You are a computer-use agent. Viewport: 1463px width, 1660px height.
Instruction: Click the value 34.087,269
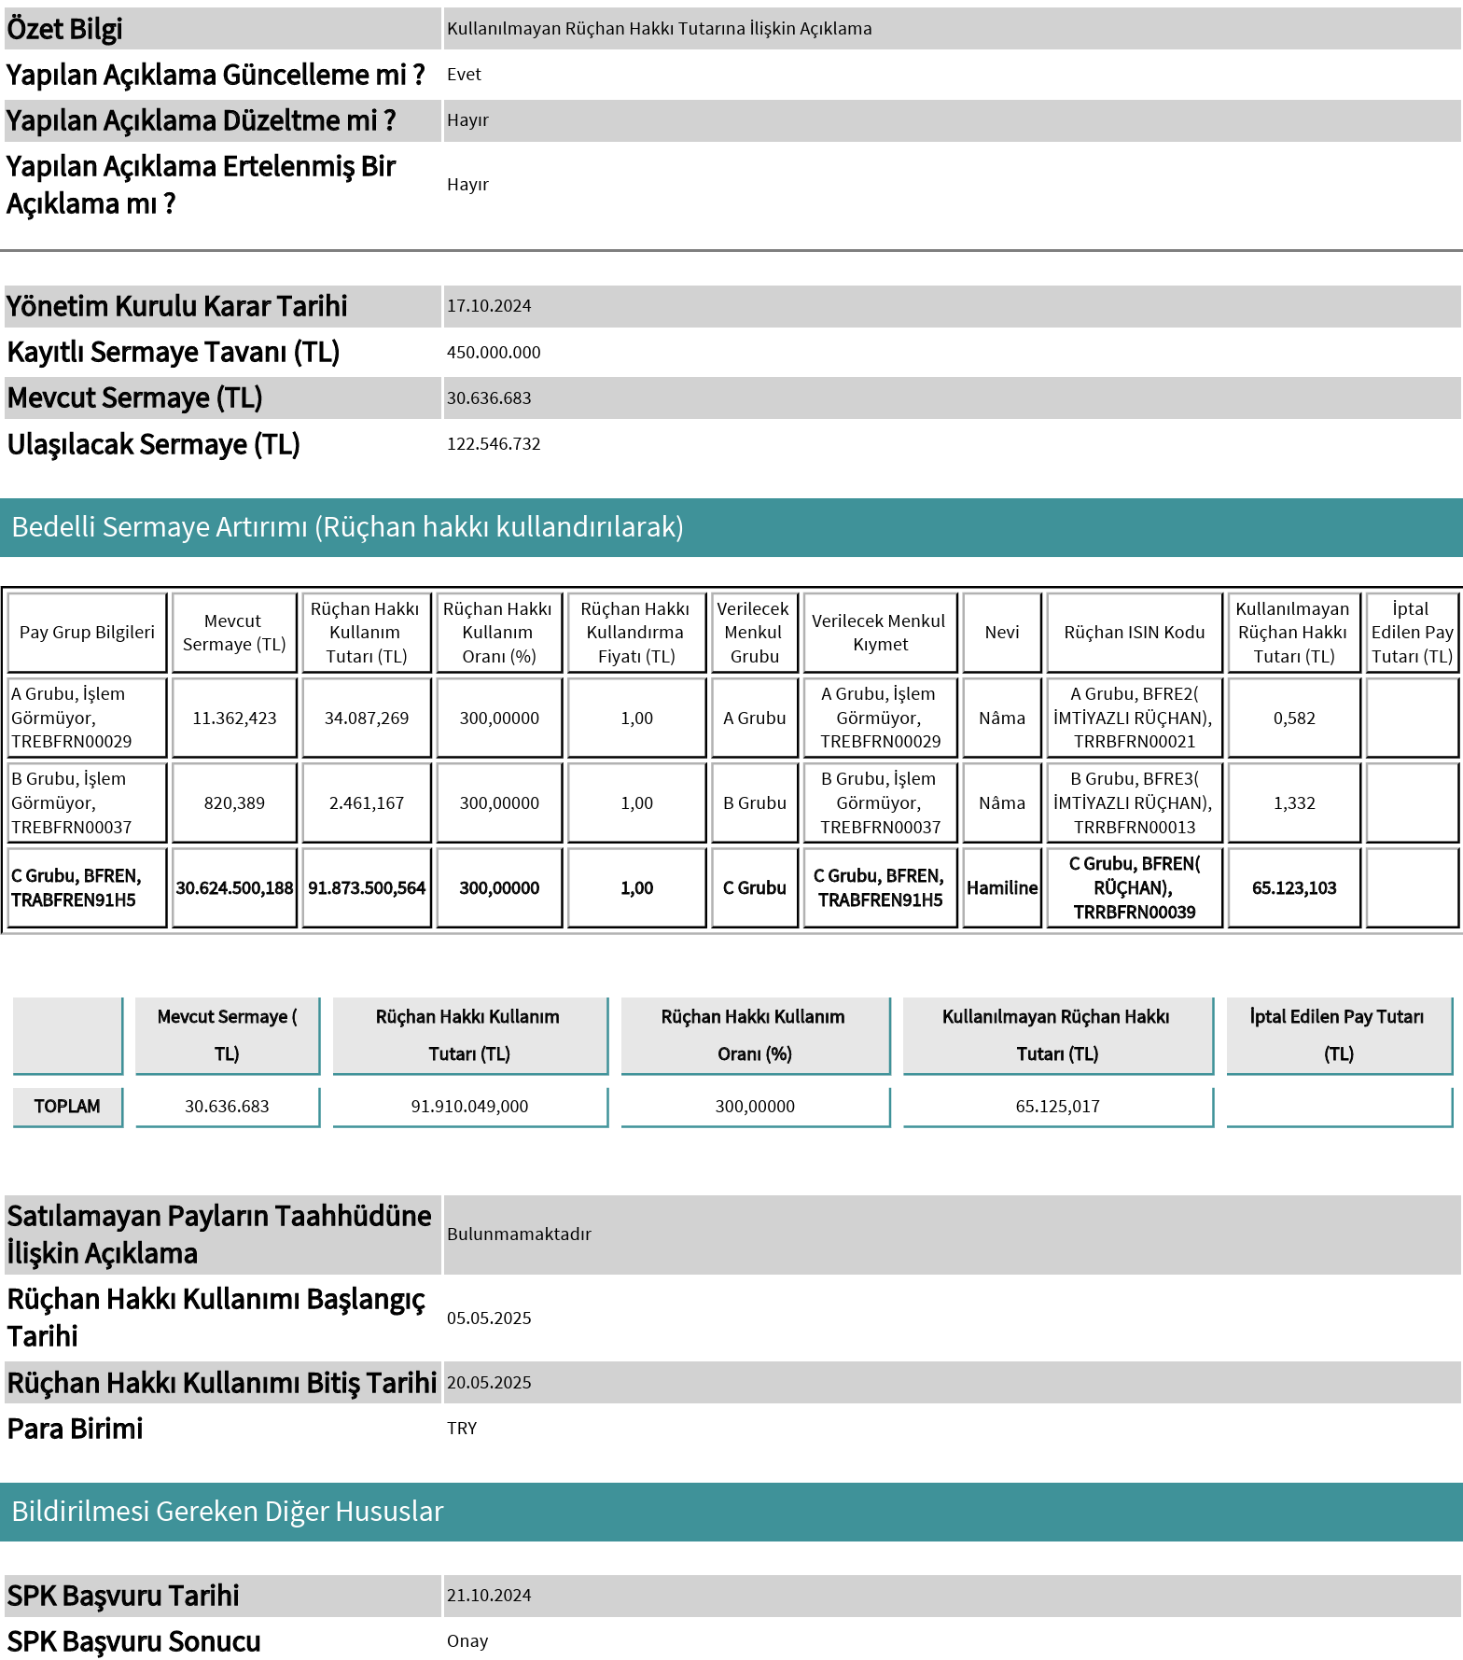tap(367, 718)
